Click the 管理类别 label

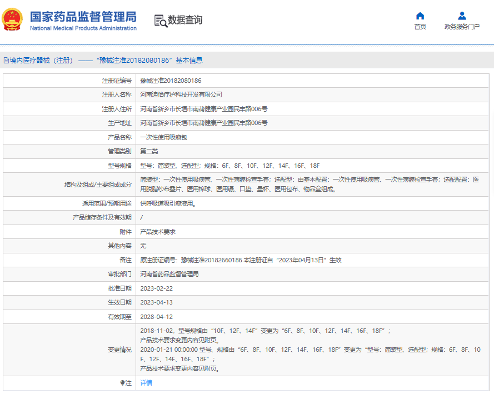pos(119,151)
